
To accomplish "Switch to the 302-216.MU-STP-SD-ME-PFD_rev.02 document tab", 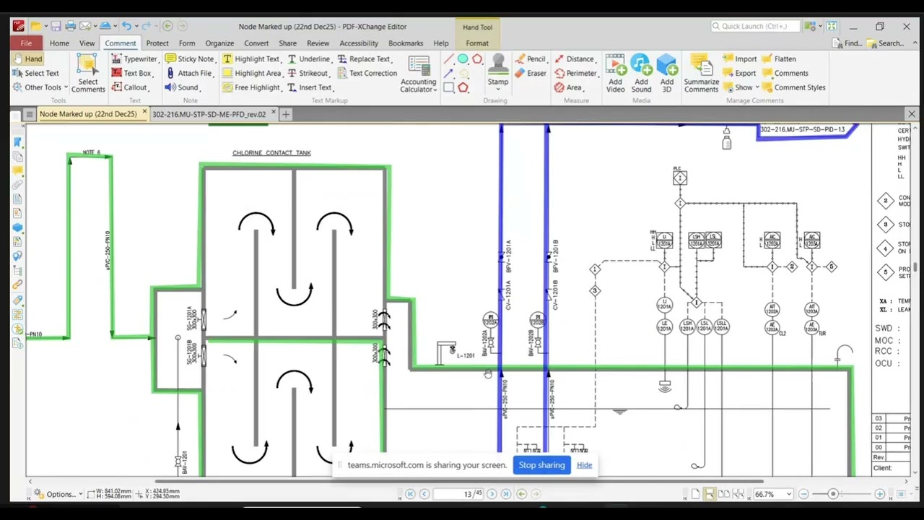I will pos(209,114).
